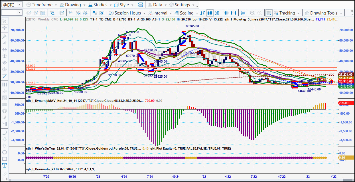The image size is (355, 182).
Task: Click the 14640.00 low price label
Action: (x=305, y=91)
